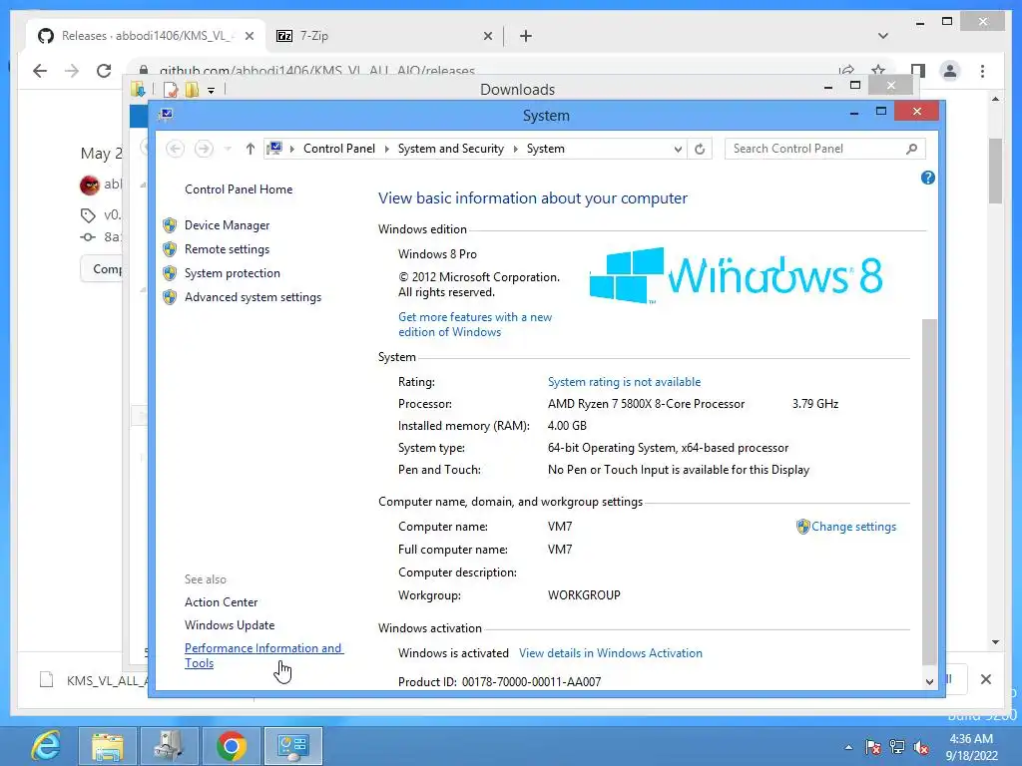Click the Properties icon in the Downloads quick access toolbar

171,89
